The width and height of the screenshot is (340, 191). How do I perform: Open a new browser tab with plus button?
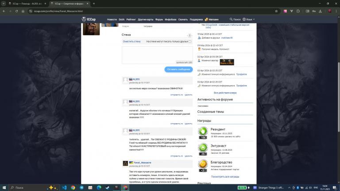pos(94,4)
